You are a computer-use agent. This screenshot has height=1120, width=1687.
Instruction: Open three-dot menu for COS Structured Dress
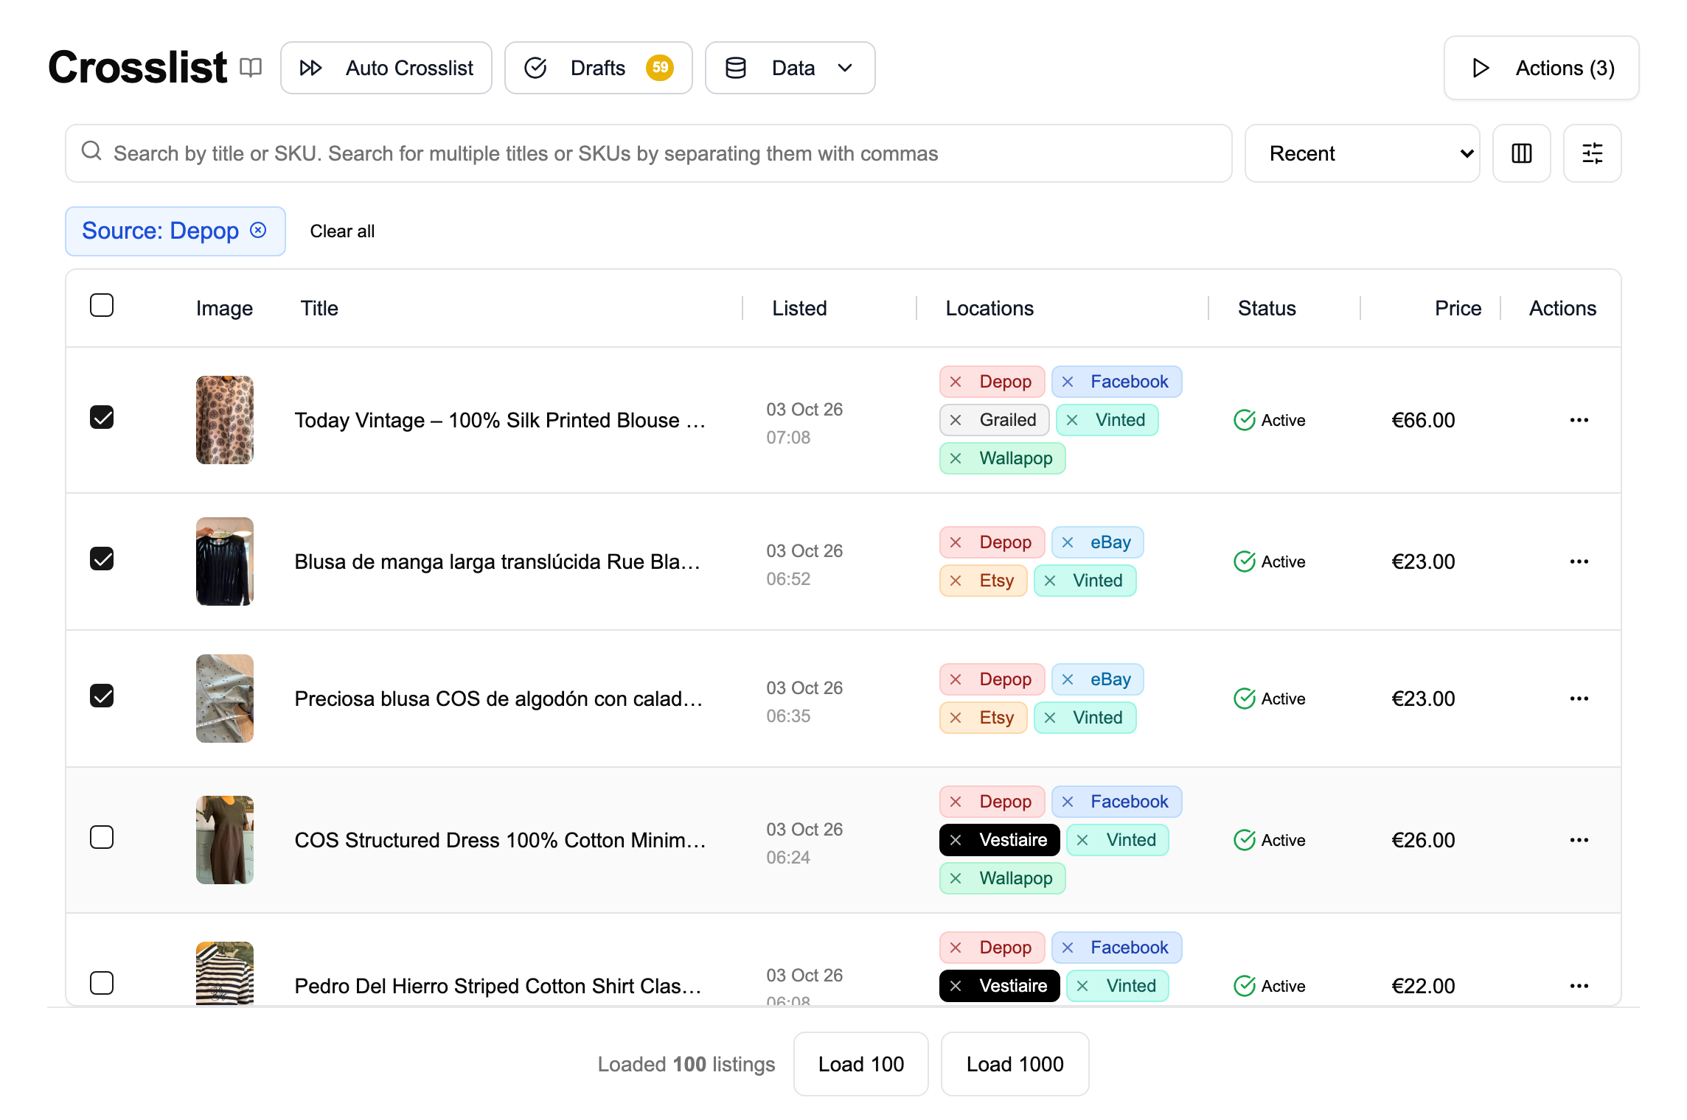click(x=1579, y=840)
